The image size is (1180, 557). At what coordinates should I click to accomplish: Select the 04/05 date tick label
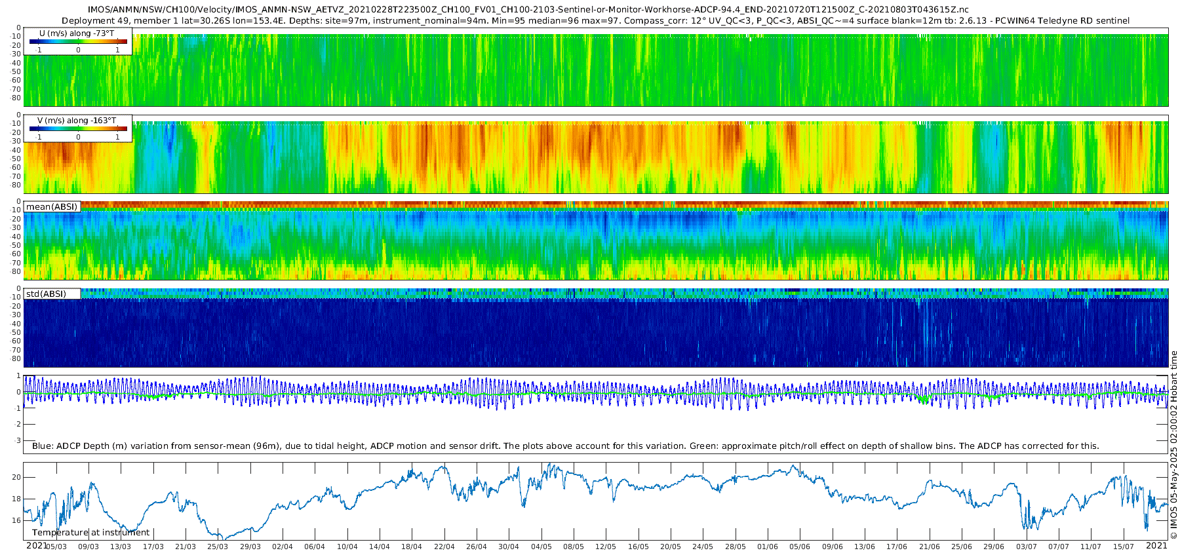click(x=541, y=547)
